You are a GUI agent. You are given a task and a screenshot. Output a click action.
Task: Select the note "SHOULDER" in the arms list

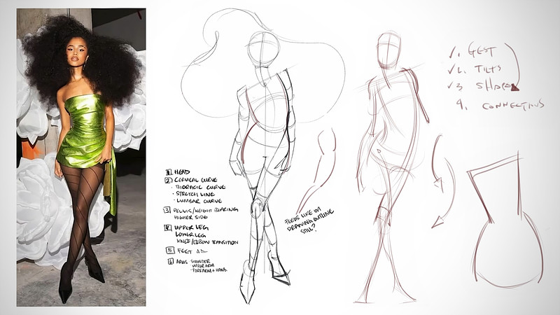pyautogui.click(x=200, y=261)
